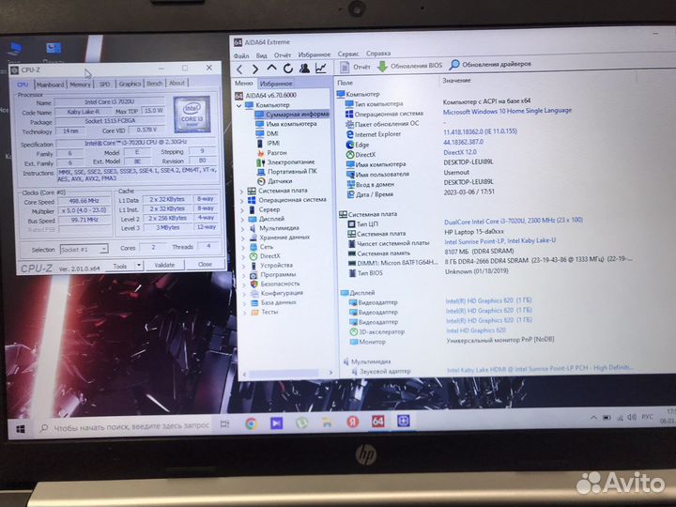Select Датчики in the computer tree
Screen dimensions: 676x507
[x=279, y=180]
